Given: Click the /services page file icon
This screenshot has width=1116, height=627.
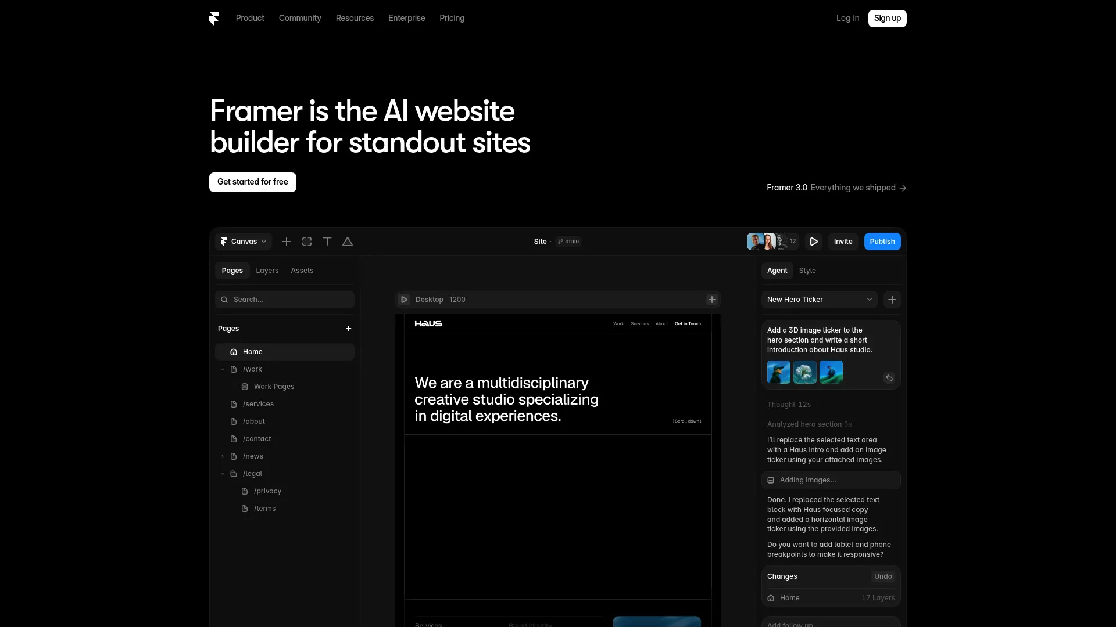Looking at the screenshot, I should [x=234, y=404].
